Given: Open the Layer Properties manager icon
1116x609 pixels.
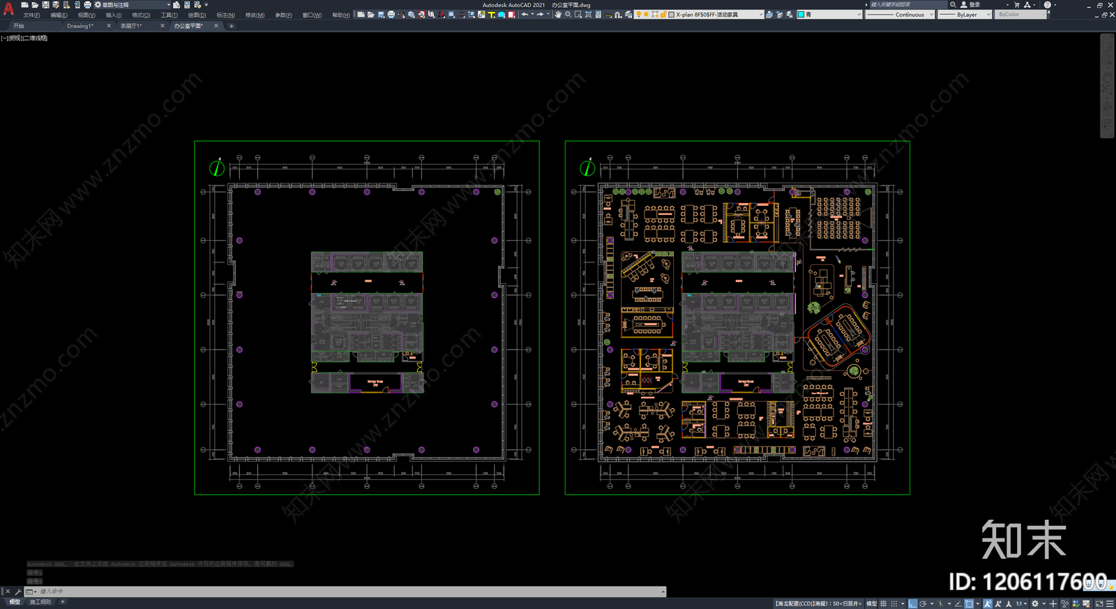Looking at the screenshot, I should point(628,14).
